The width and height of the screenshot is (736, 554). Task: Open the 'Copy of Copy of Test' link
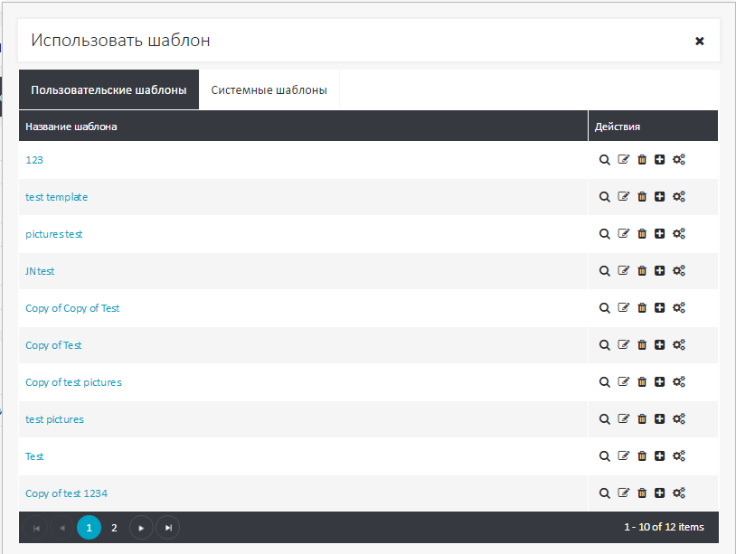72,308
